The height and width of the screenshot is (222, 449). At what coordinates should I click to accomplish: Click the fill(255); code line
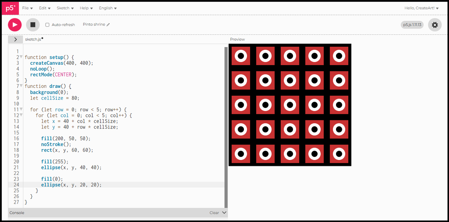[55, 162]
